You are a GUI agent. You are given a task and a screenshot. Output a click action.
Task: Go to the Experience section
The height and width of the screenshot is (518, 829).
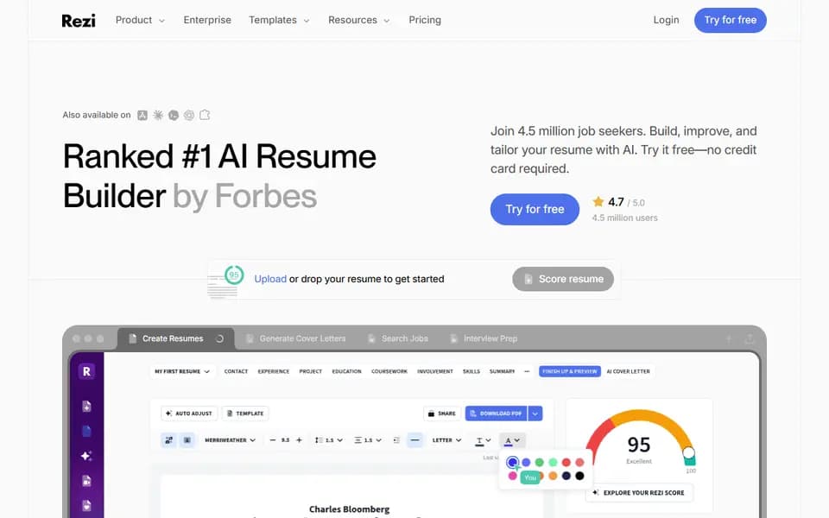tap(274, 371)
